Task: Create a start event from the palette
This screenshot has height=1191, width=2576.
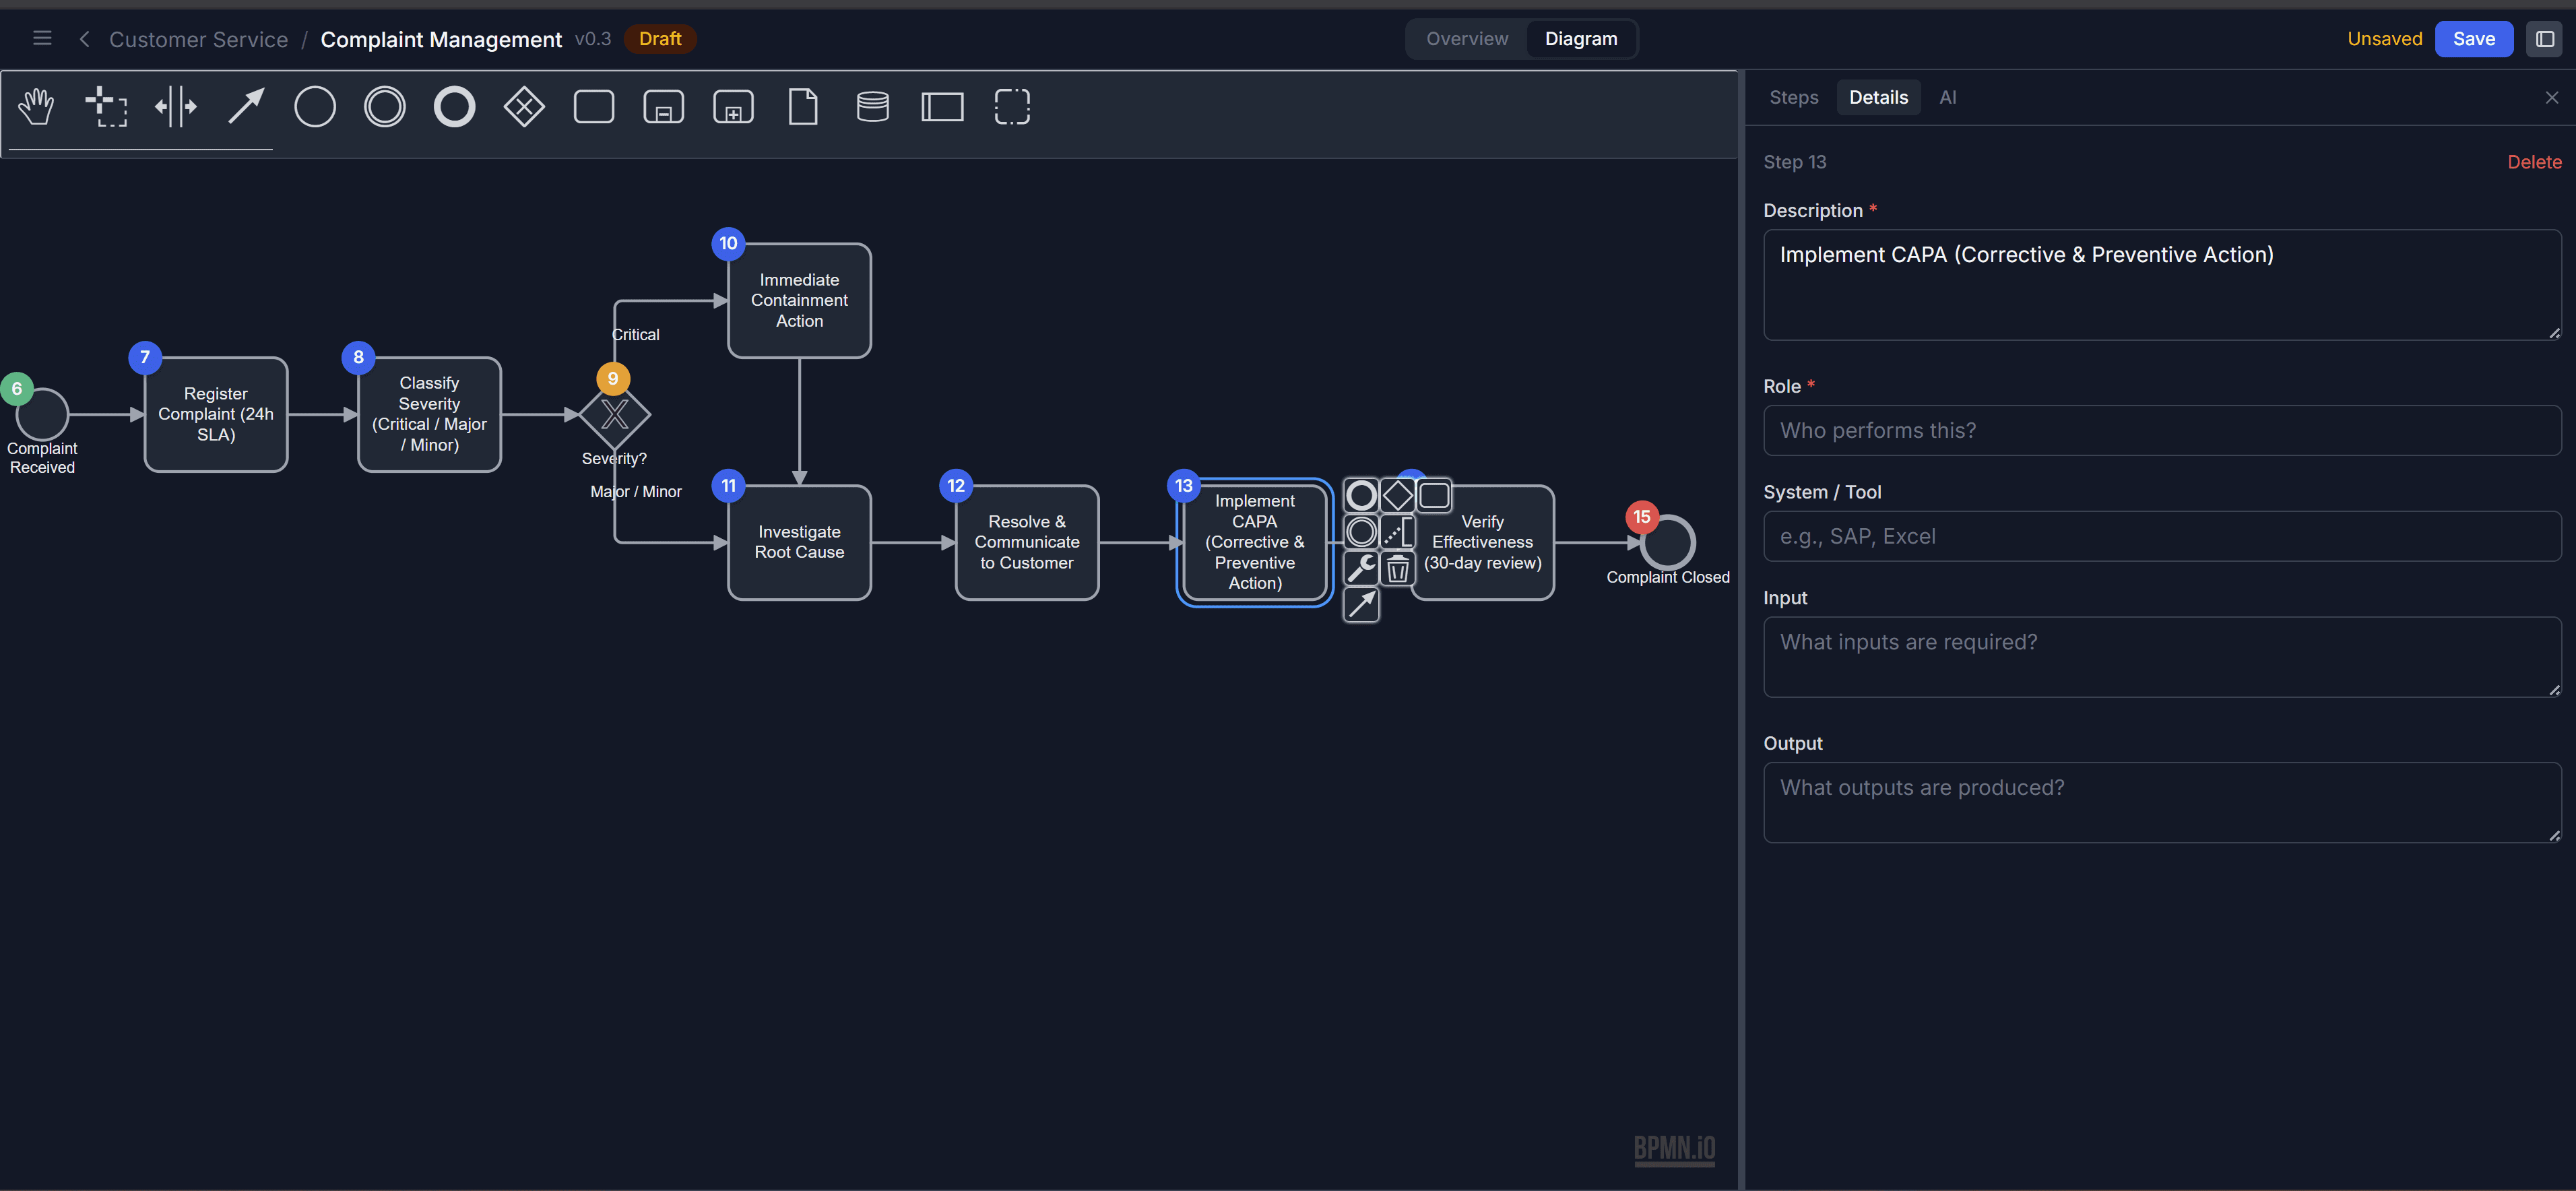Action: [315, 106]
